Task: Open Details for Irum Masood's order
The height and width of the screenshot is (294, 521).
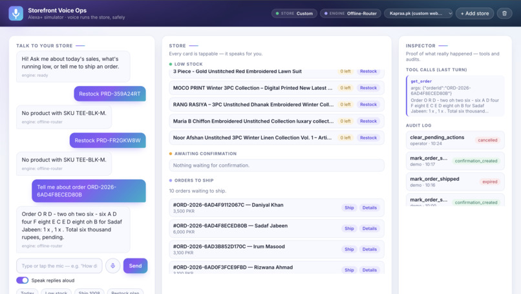Action: (x=370, y=249)
